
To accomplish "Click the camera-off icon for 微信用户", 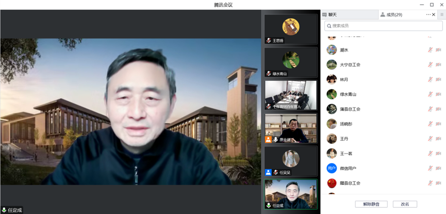I will click(438, 168).
